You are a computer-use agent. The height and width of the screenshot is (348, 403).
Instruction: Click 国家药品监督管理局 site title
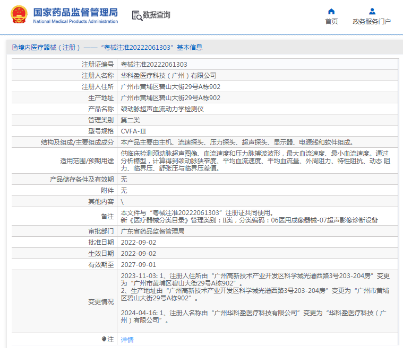click(x=75, y=12)
